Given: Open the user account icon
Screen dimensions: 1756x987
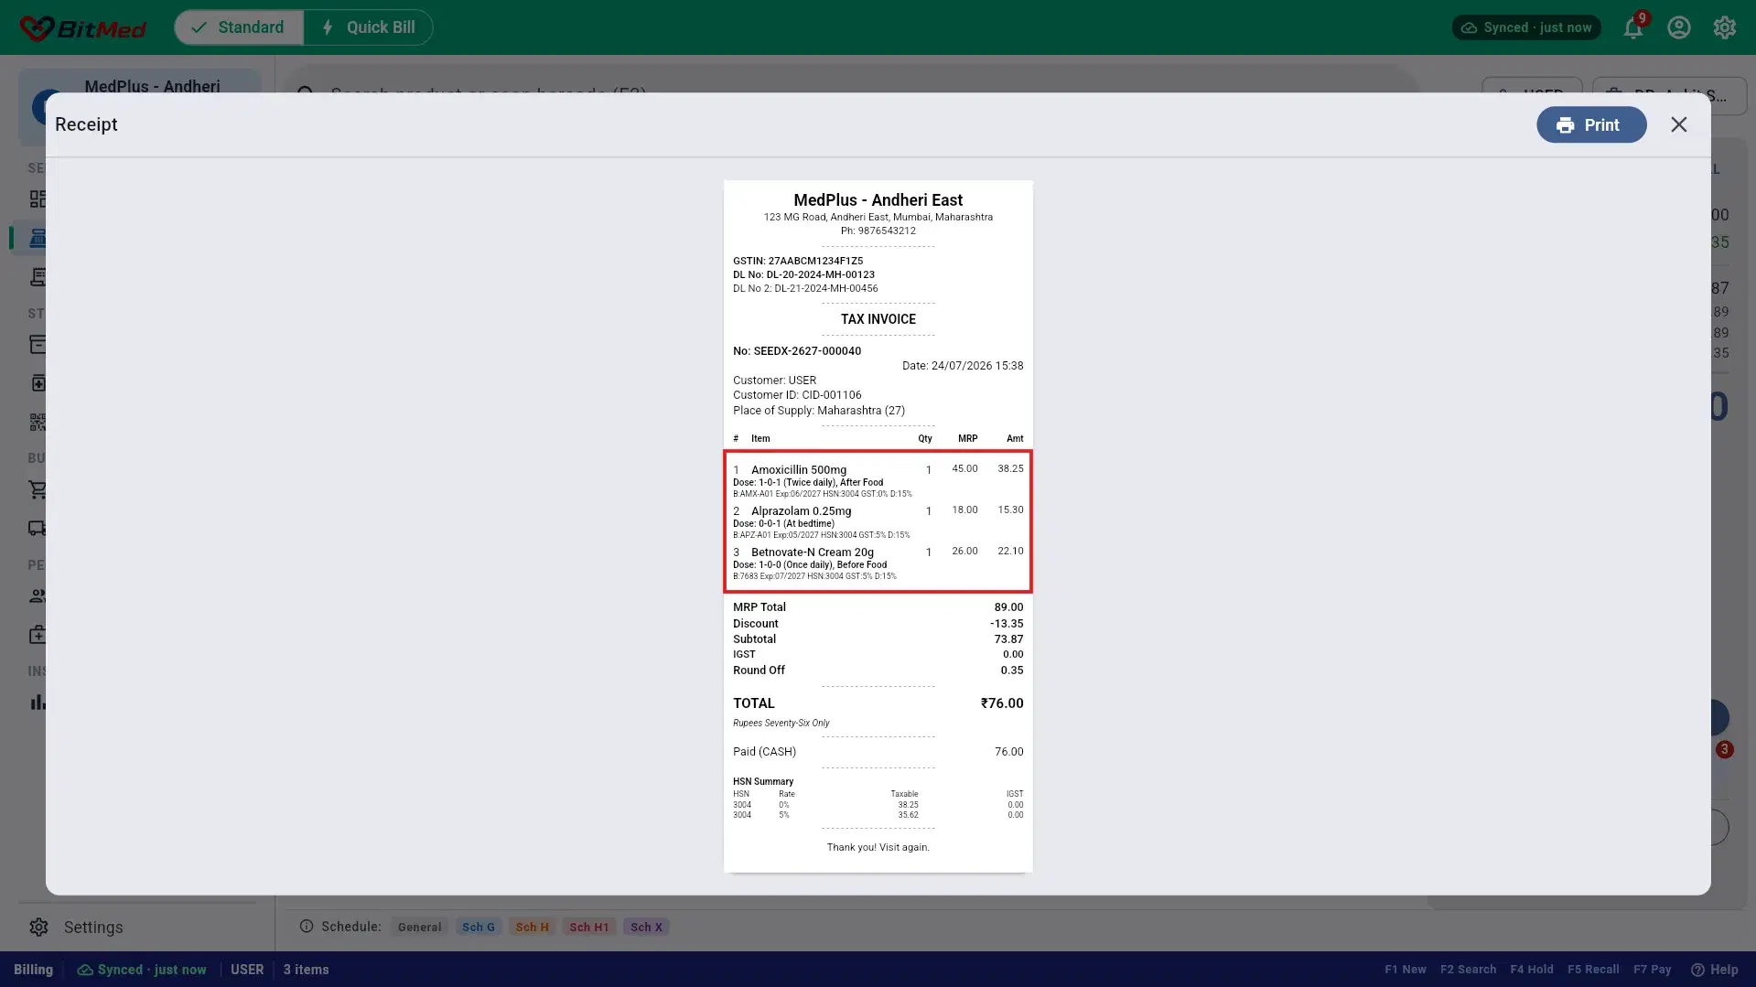Looking at the screenshot, I should pos(1679,27).
